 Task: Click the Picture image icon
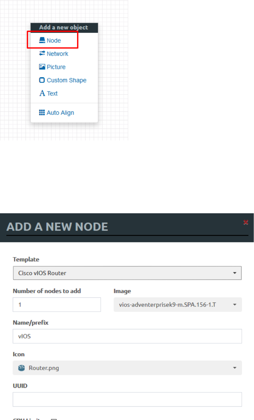click(42, 67)
